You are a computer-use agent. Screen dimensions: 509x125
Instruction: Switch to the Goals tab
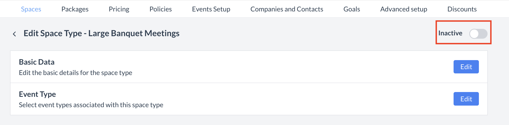[x=352, y=9]
